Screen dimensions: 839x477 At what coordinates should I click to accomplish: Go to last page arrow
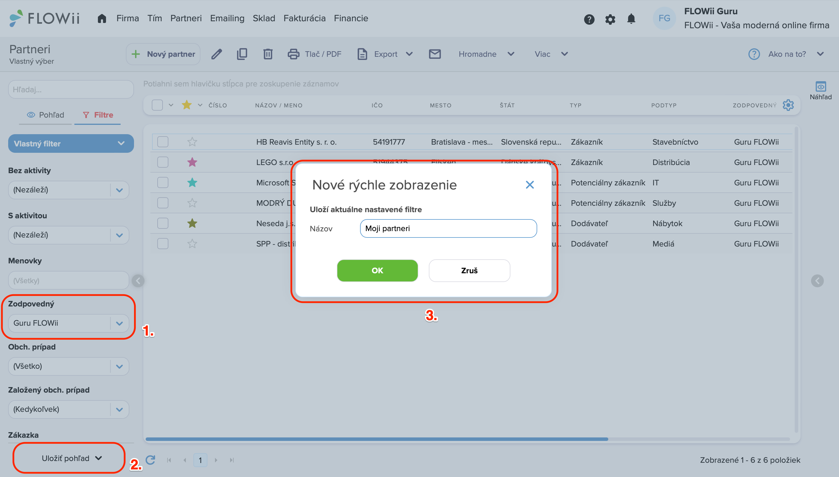[232, 460]
